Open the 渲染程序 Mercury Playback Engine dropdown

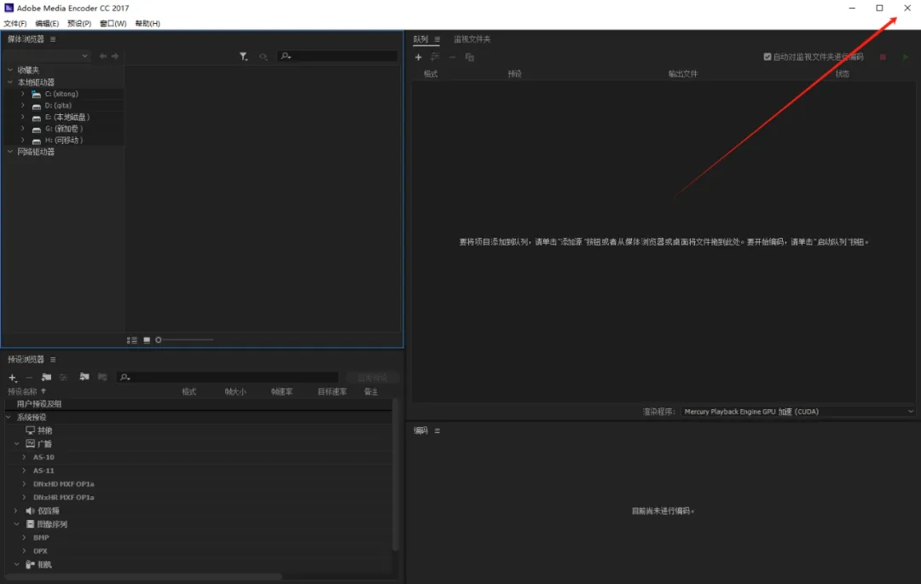798,412
